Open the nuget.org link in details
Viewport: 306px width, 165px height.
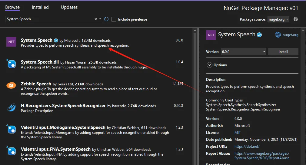coord(290,35)
